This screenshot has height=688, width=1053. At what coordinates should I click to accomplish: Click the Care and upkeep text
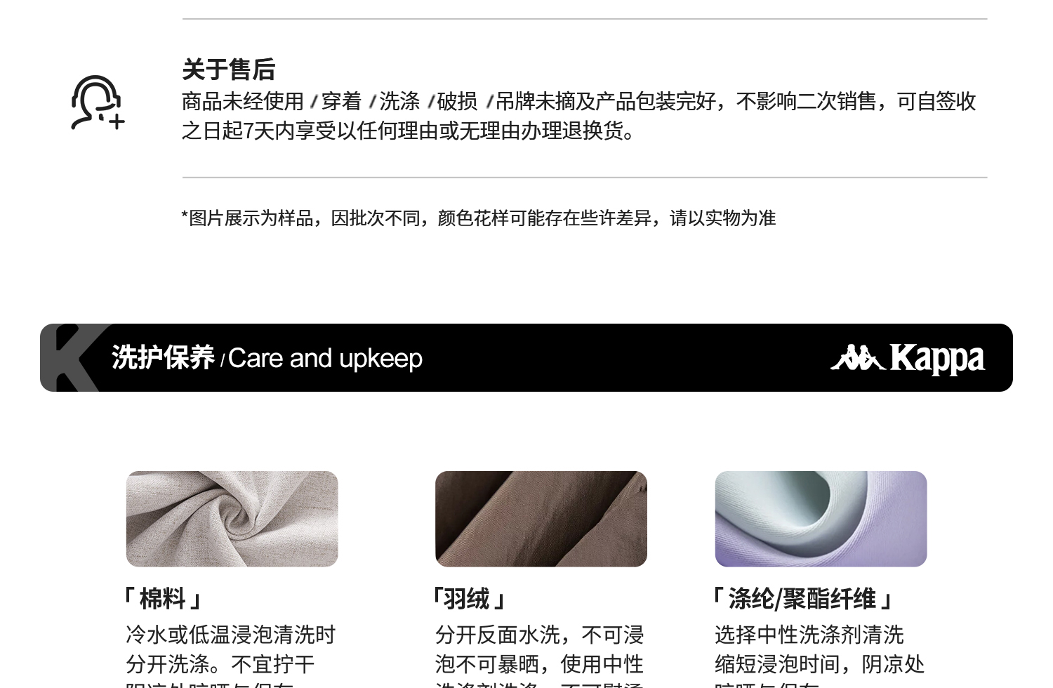pyautogui.click(x=325, y=359)
